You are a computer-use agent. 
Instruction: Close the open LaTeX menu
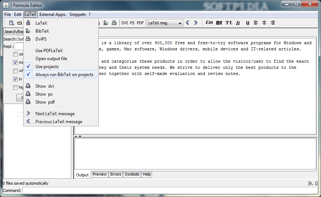click(x=30, y=14)
